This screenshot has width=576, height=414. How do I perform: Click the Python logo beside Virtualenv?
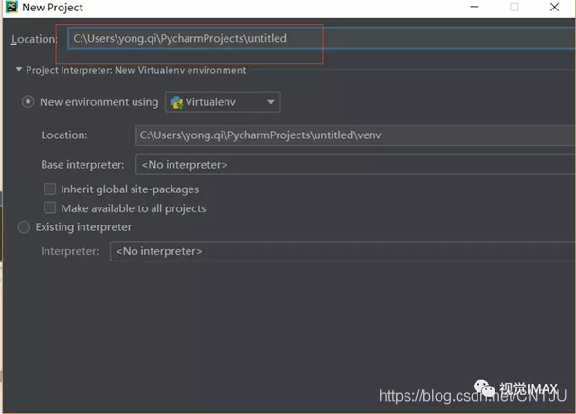[178, 102]
